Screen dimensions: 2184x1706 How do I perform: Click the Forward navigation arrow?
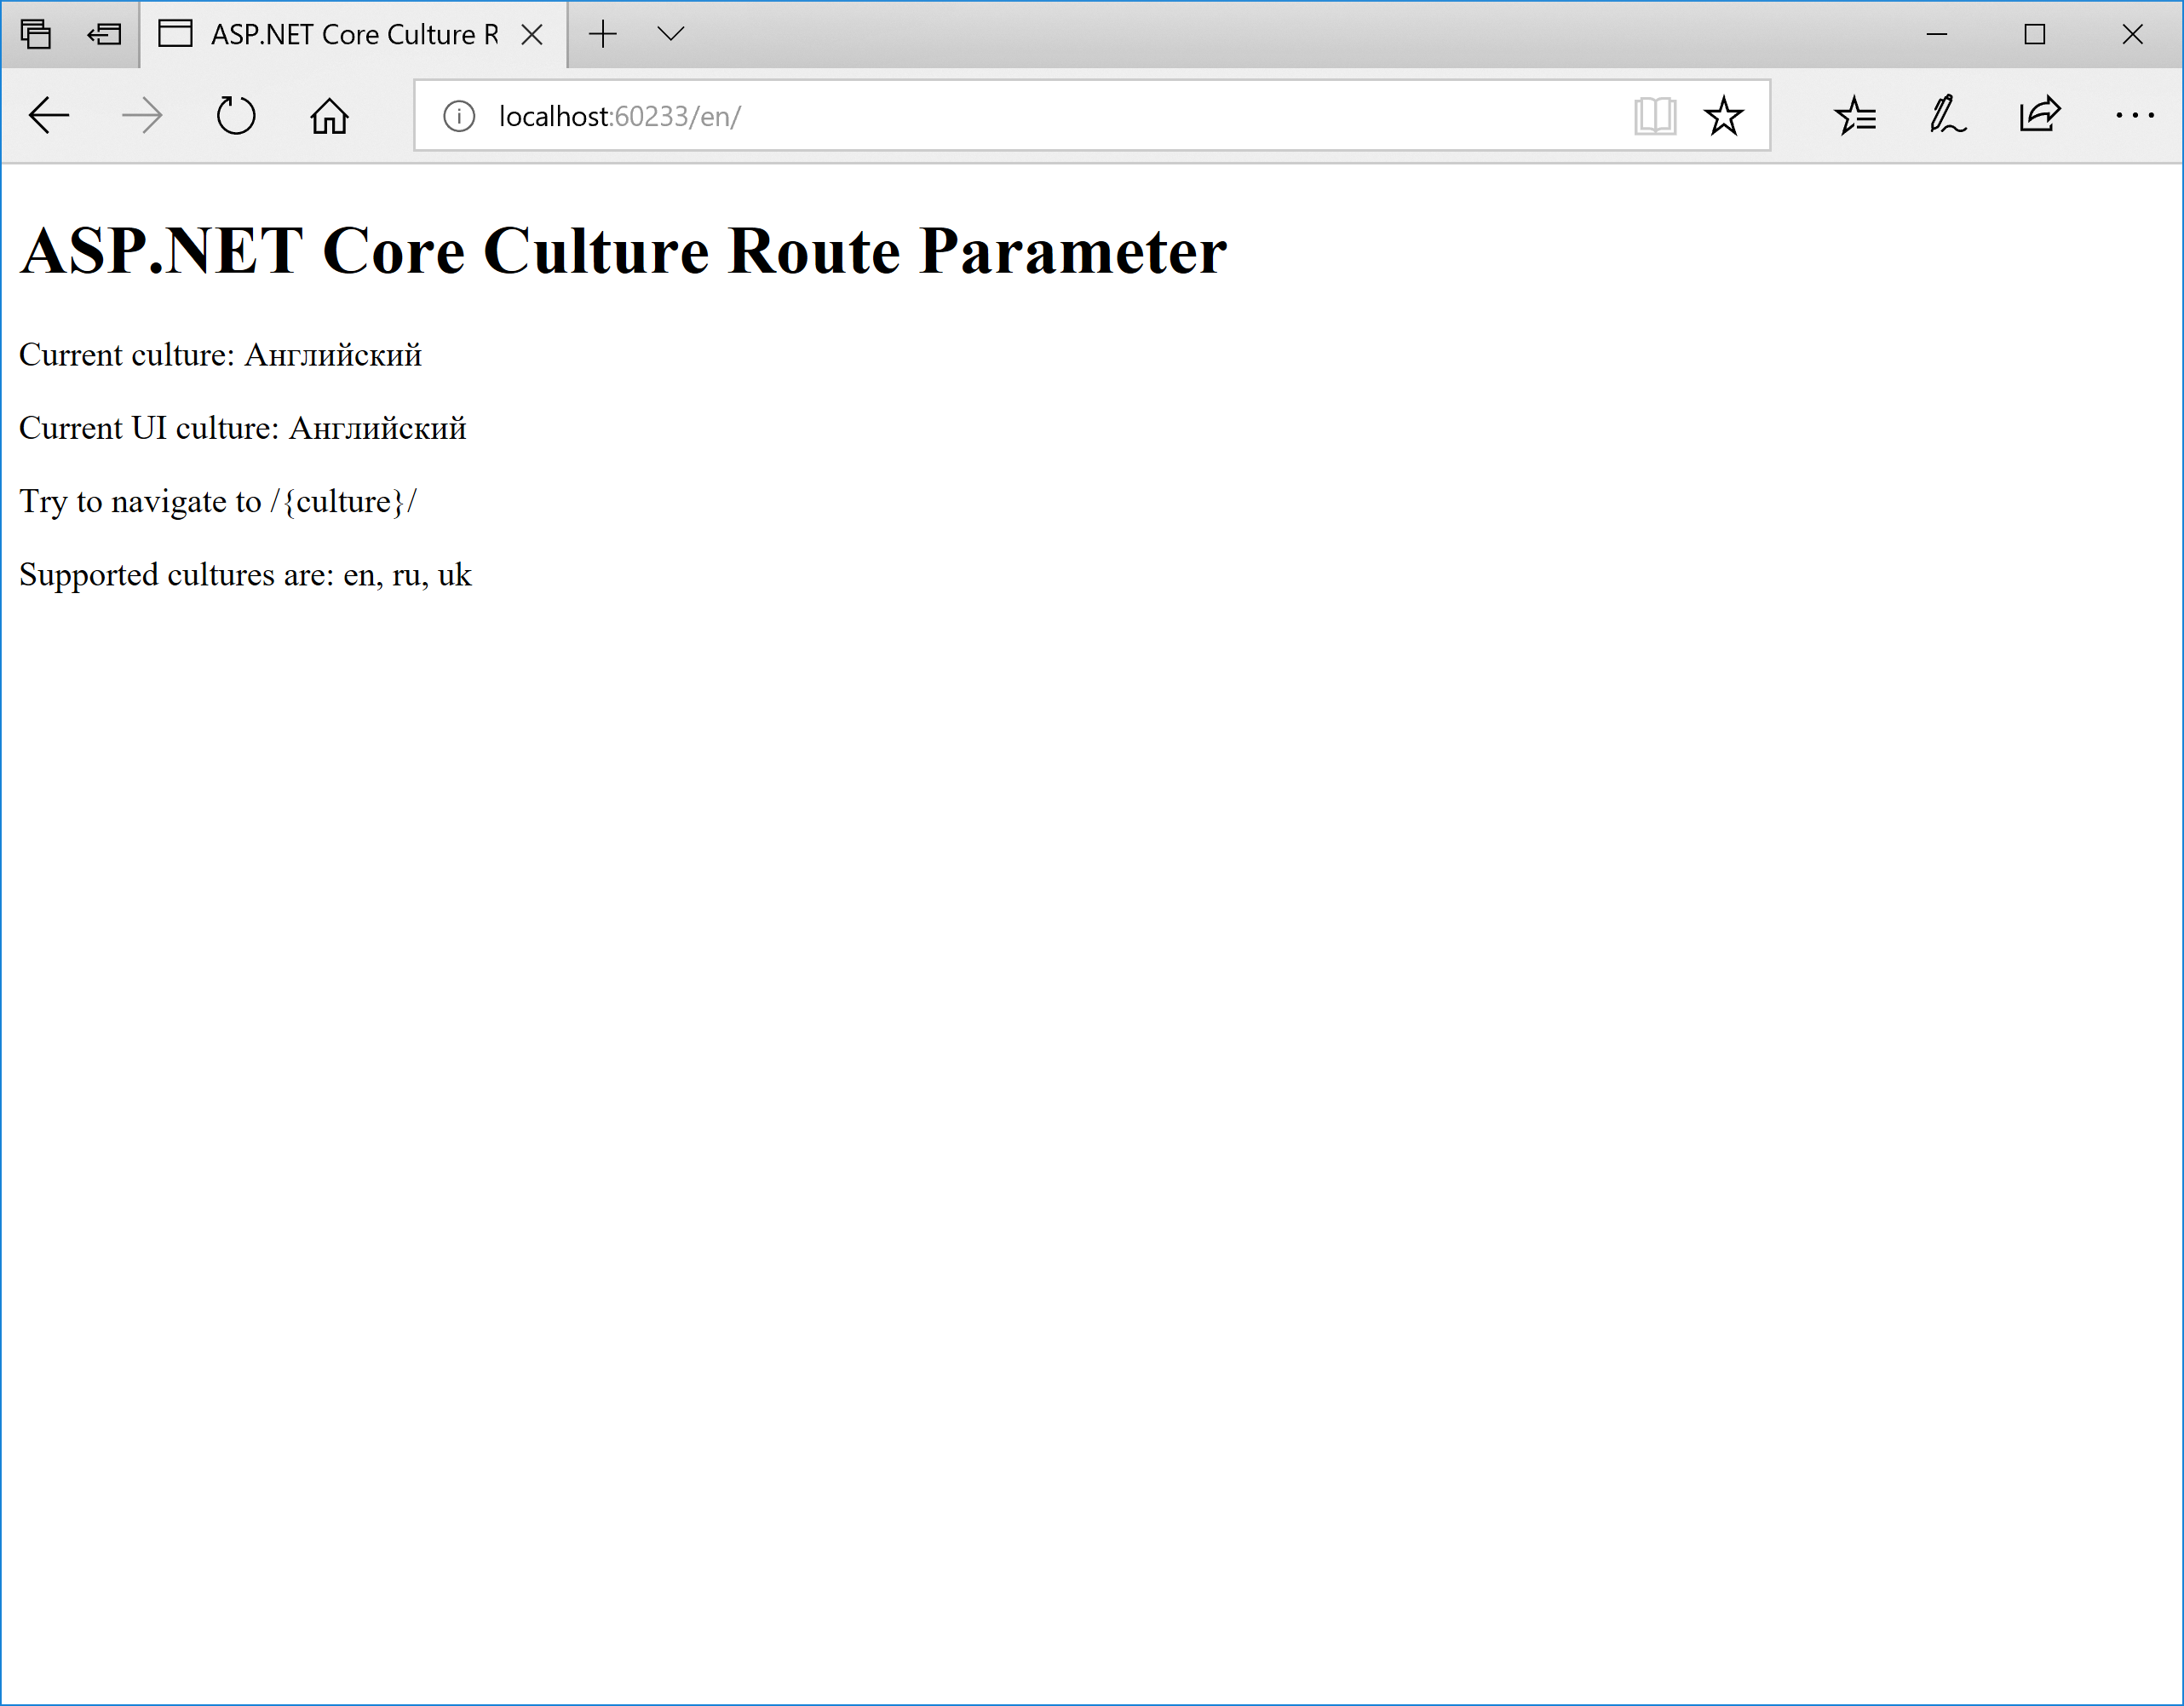coord(141,116)
